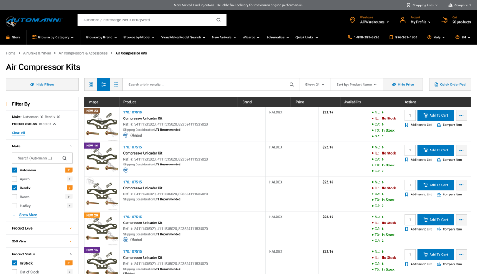The height and width of the screenshot is (274, 477).
Task: Click Add Item to List for fourth product
Action: point(418,229)
